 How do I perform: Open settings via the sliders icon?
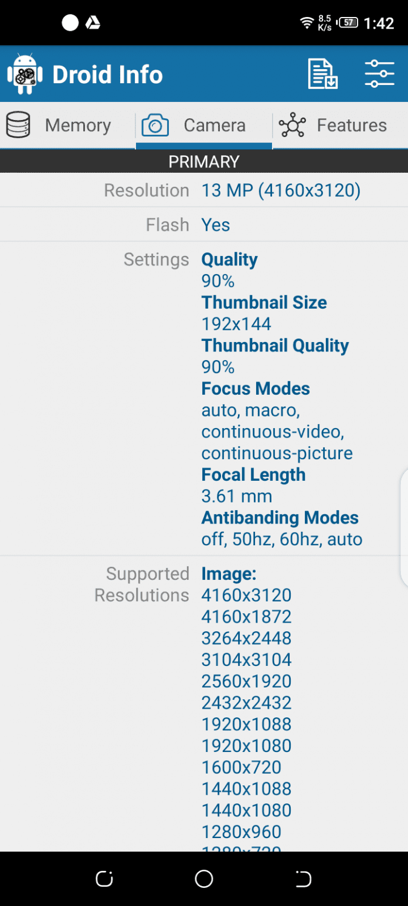(x=379, y=74)
